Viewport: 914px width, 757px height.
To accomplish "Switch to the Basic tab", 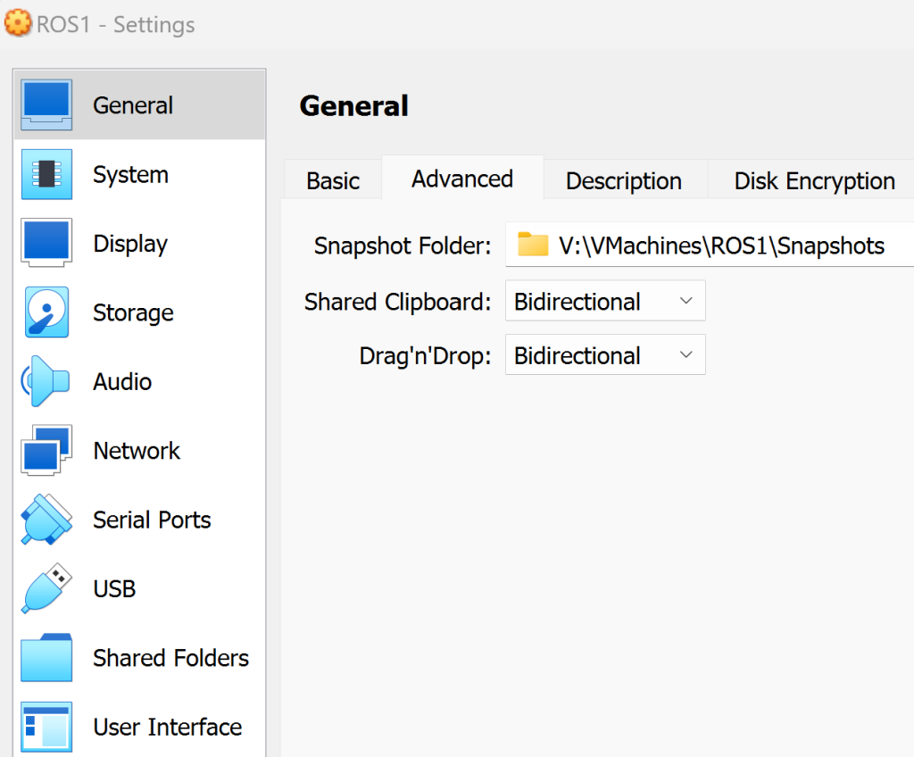I will point(333,180).
